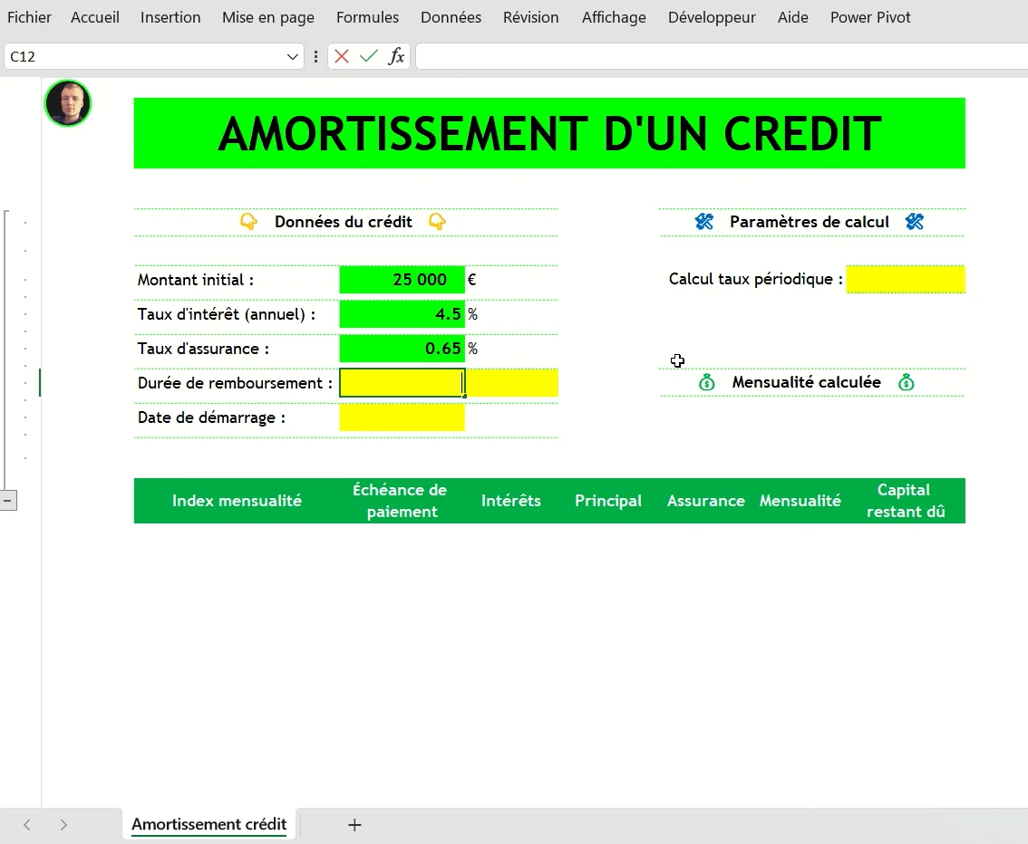This screenshot has height=844, width=1028.
Task: Open the Formules tab
Action: click(x=367, y=18)
